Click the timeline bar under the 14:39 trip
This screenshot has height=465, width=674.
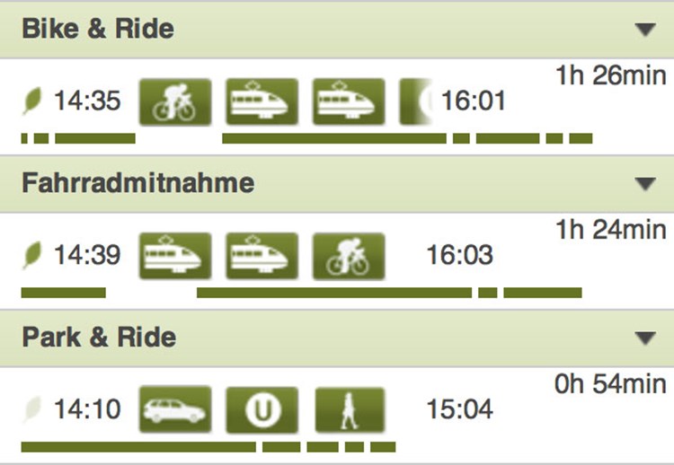click(301, 293)
